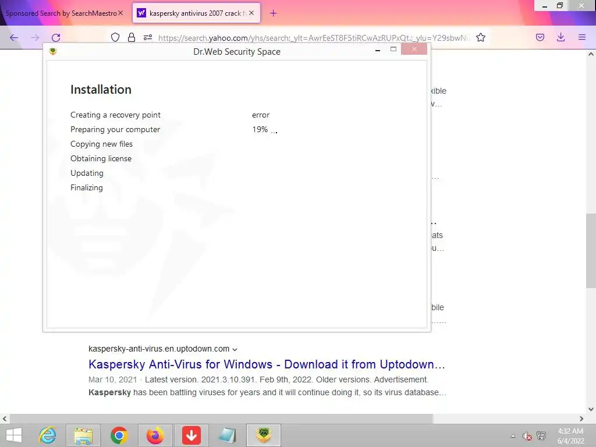596x447 pixels.
Task: Reload the Yahoo search page
Action: [56, 37]
